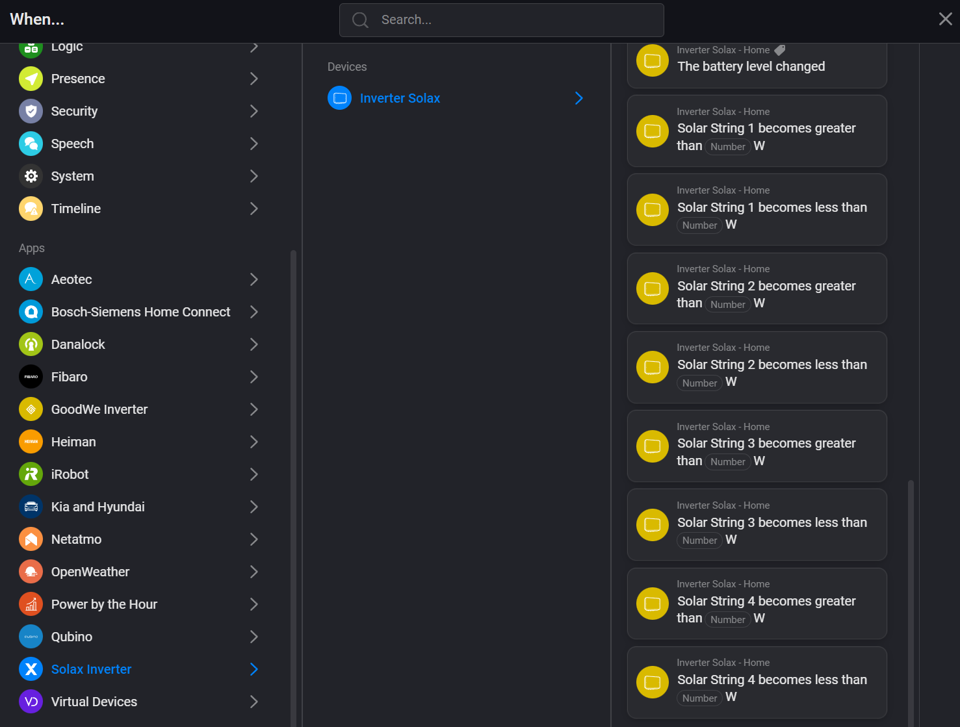
Task: Select 'Solar String 3 becomes less than' card
Action: [757, 524]
